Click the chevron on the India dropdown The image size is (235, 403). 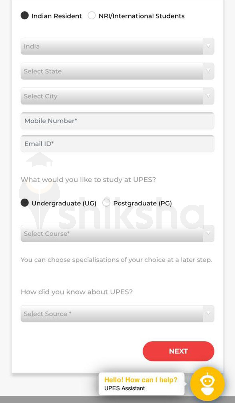pyautogui.click(x=208, y=46)
